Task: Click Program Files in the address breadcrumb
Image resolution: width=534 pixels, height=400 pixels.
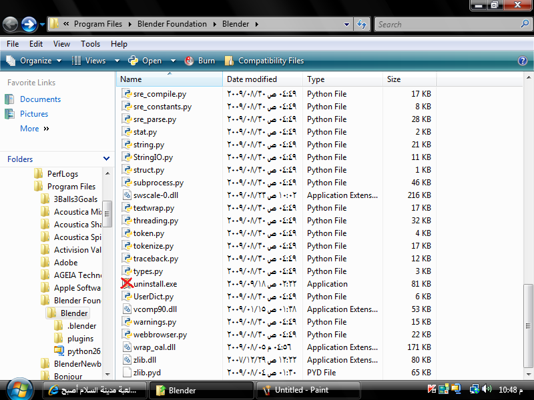Action: [x=98, y=24]
